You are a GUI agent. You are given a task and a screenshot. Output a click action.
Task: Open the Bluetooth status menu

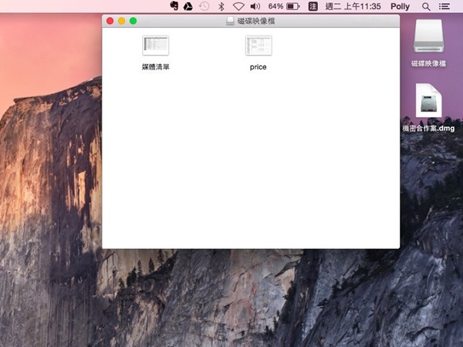221,6
